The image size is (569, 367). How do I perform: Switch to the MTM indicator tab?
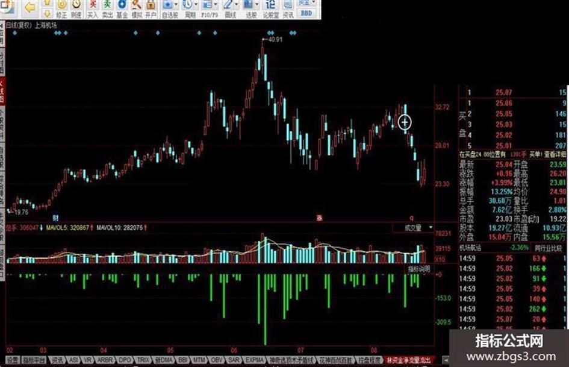tap(199, 360)
